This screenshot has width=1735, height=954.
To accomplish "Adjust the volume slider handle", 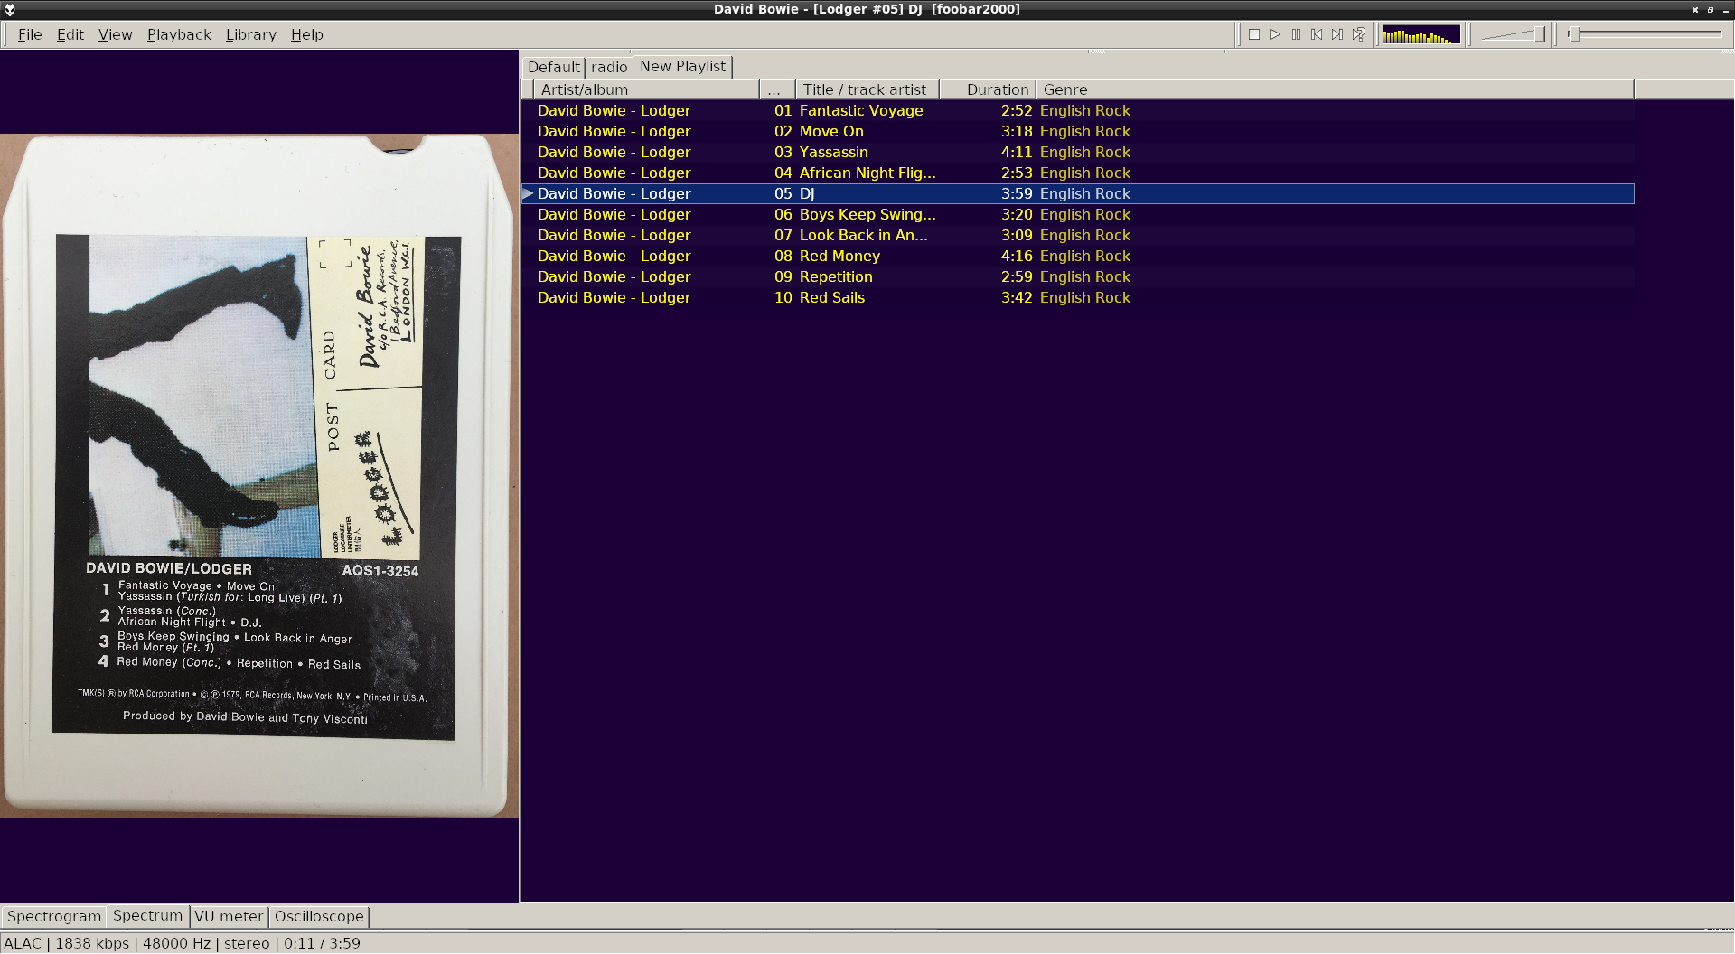I will click(x=1539, y=34).
